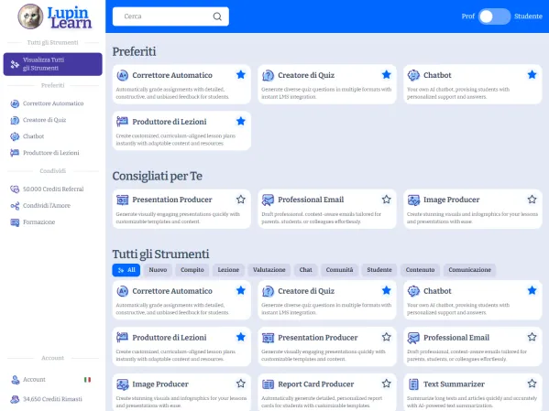Screen dimensions: 549x411
Task: Click Produttore di Lezioni icon in Tutti gli Strumenti
Action: [122, 338]
